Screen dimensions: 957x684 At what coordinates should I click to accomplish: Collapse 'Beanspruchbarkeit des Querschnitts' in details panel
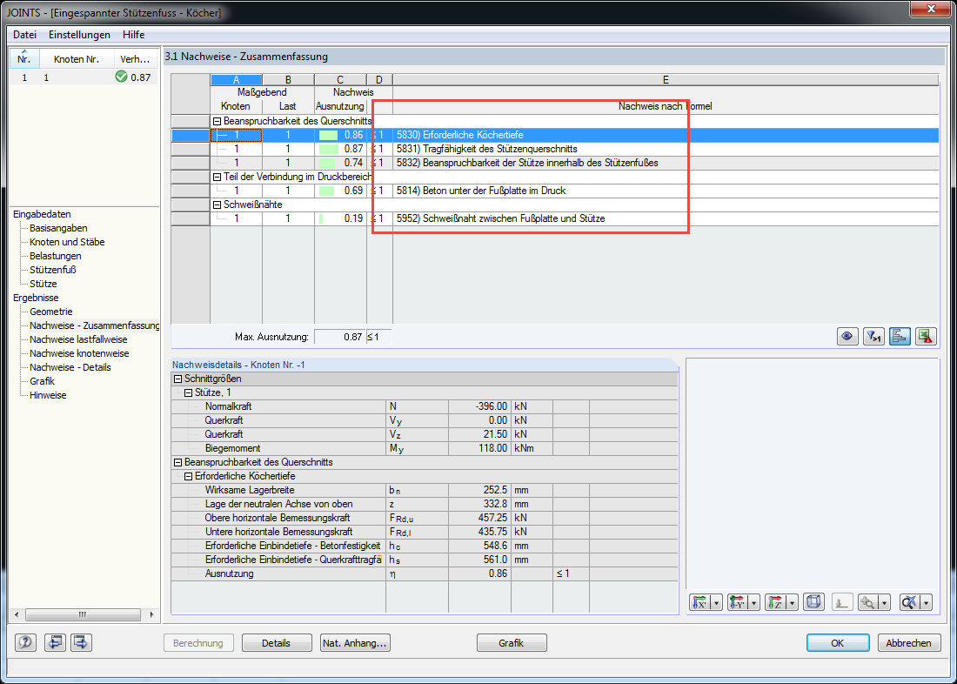pyautogui.click(x=177, y=462)
